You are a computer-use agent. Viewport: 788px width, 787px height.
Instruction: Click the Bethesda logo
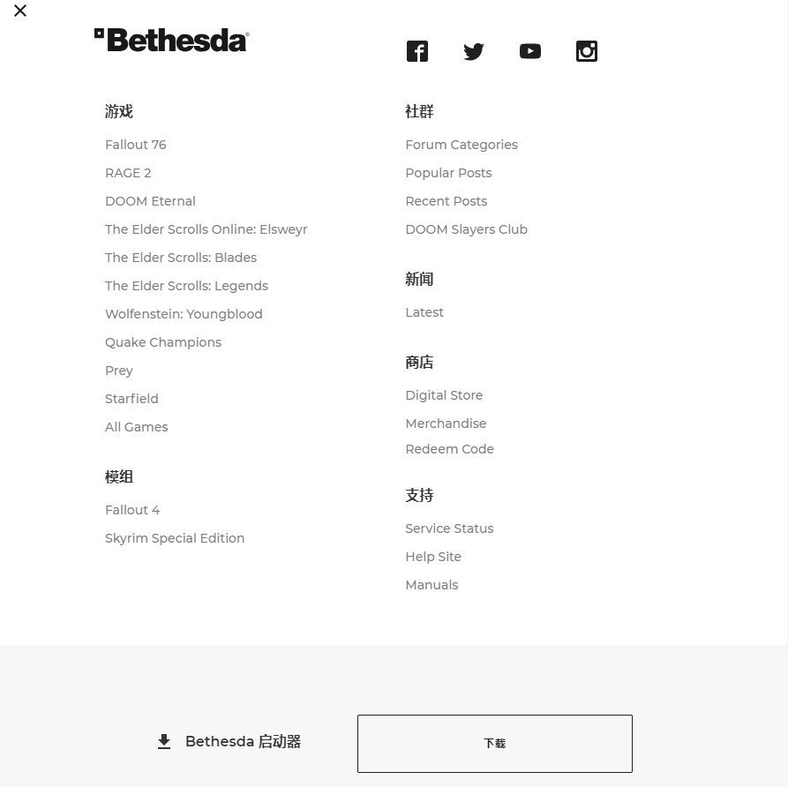pyautogui.click(x=172, y=41)
